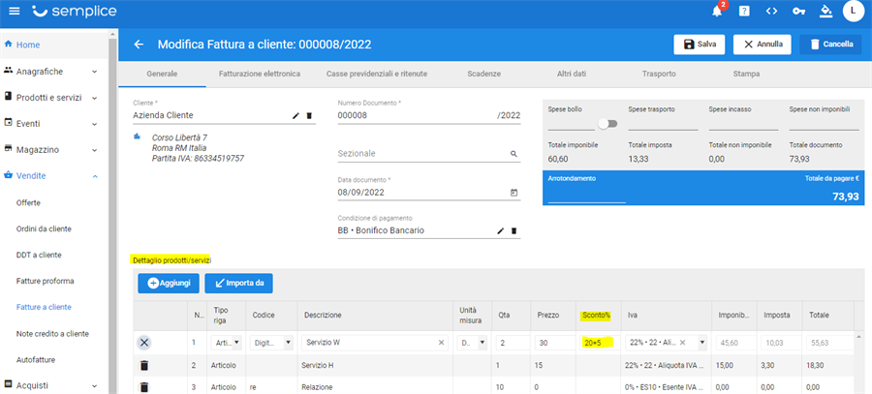
Task: Open the help question mark icon
Action: (x=744, y=12)
